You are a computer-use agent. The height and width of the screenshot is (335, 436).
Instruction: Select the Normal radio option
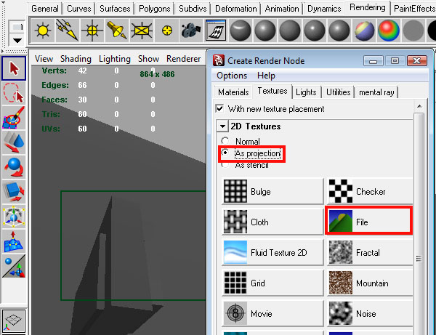pos(225,141)
